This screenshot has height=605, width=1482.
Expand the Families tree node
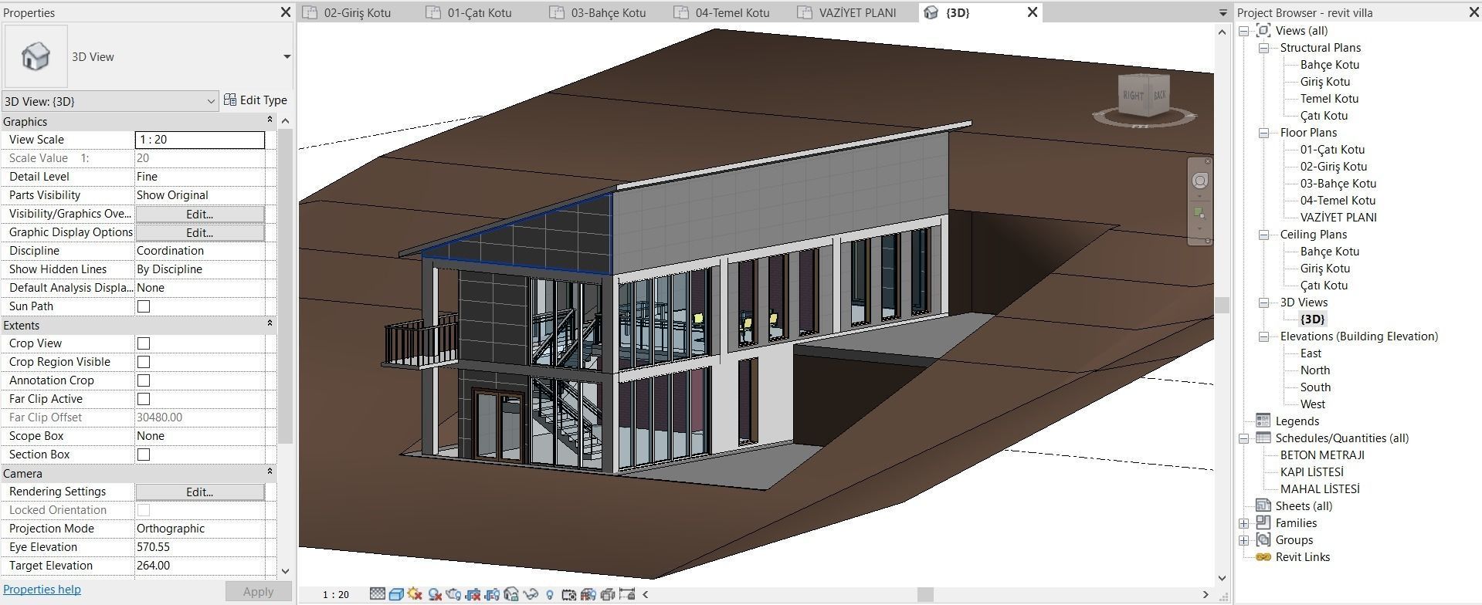[x=1243, y=523]
